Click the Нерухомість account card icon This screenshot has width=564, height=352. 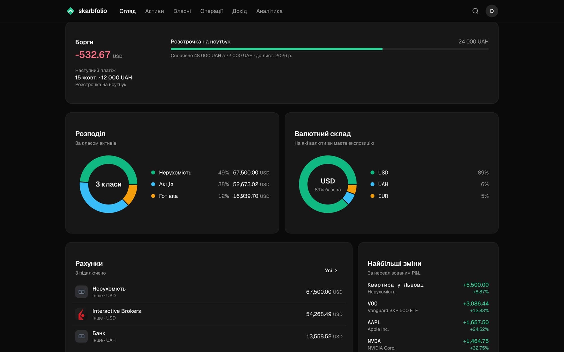(81, 292)
